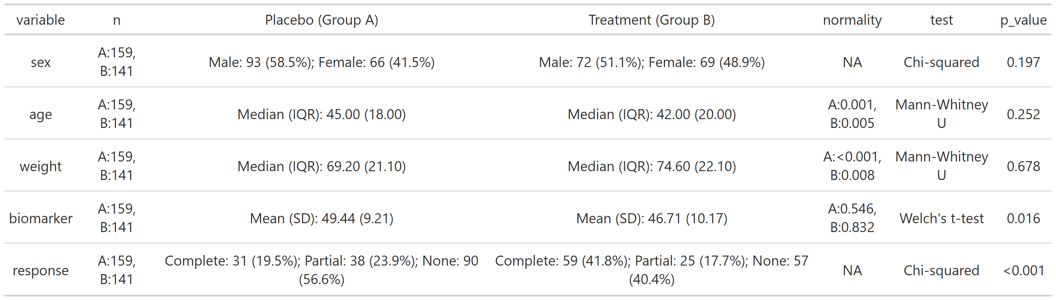Select treatment biomarker 'Mean (SD): 46.71 (10.17)'

(652, 219)
